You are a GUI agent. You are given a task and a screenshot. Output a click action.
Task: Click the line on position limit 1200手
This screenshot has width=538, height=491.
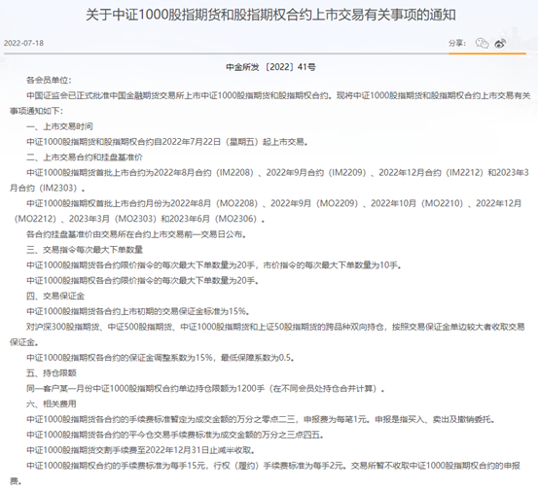point(205,389)
